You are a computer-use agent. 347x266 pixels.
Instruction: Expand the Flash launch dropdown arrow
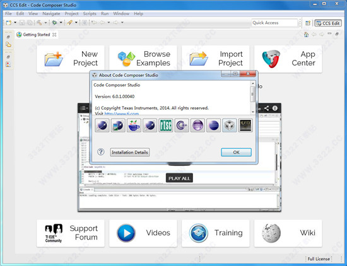[76, 23]
